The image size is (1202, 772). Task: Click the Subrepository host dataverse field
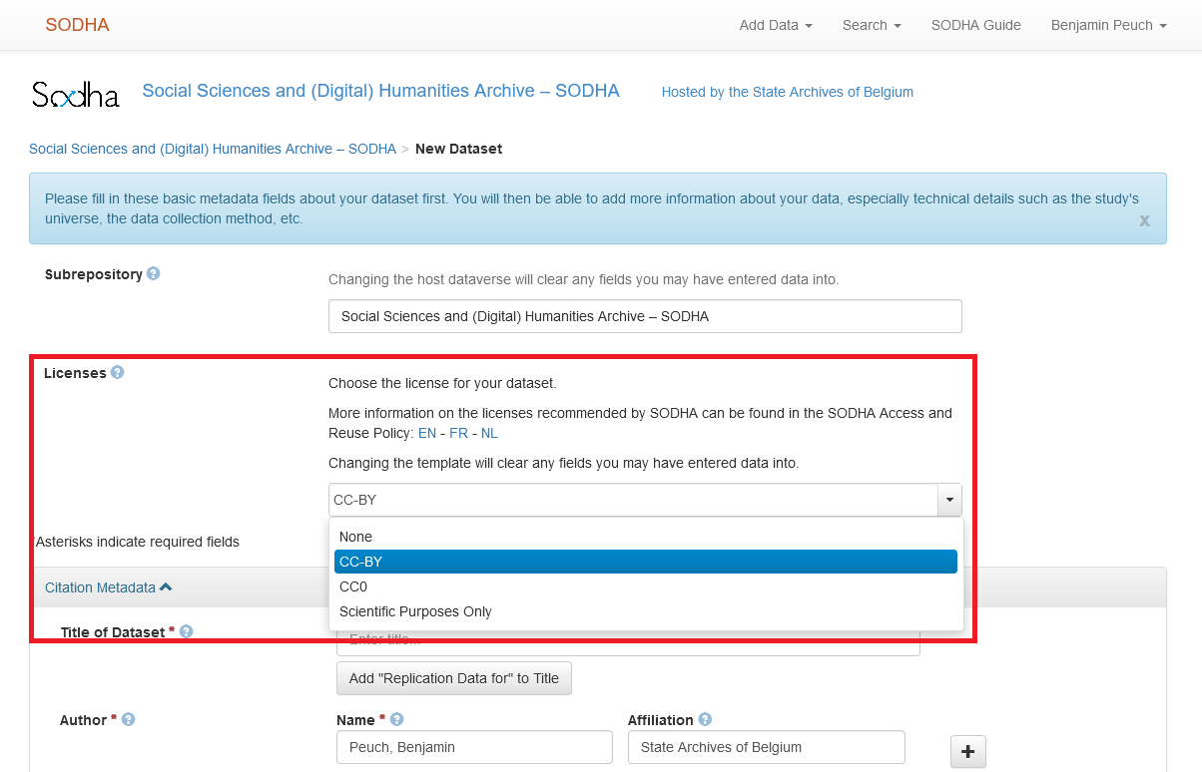click(645, 316)
